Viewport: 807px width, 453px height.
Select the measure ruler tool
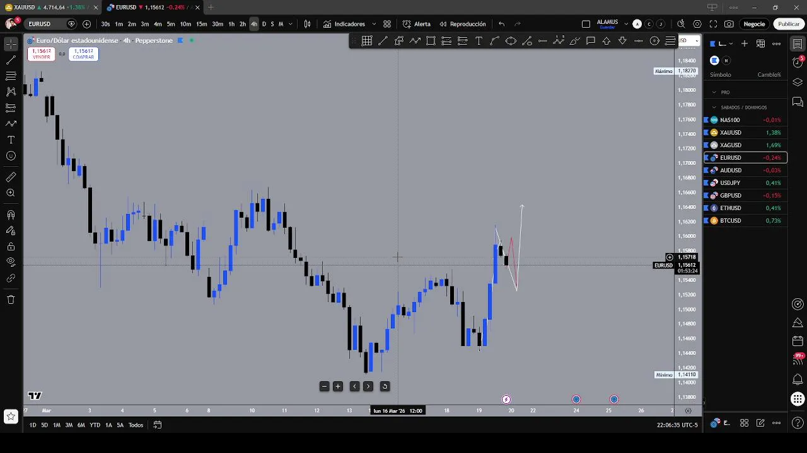(11, 177)
